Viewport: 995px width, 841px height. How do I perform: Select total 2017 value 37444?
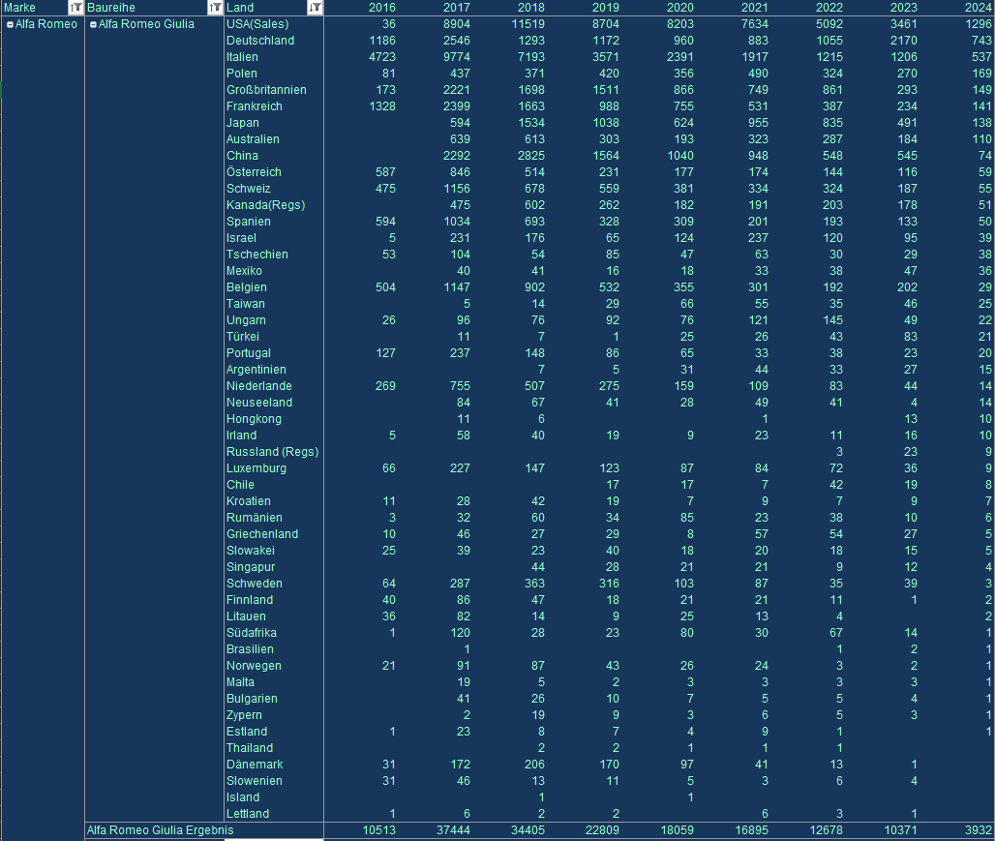click(453, 830)
